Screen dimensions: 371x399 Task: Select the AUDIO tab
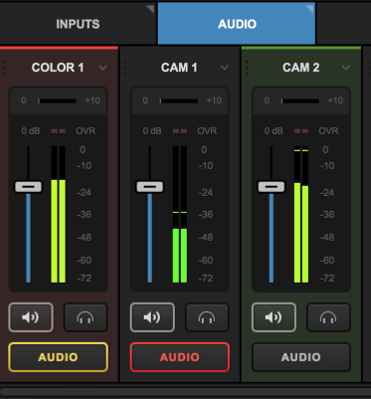(237, 24)
